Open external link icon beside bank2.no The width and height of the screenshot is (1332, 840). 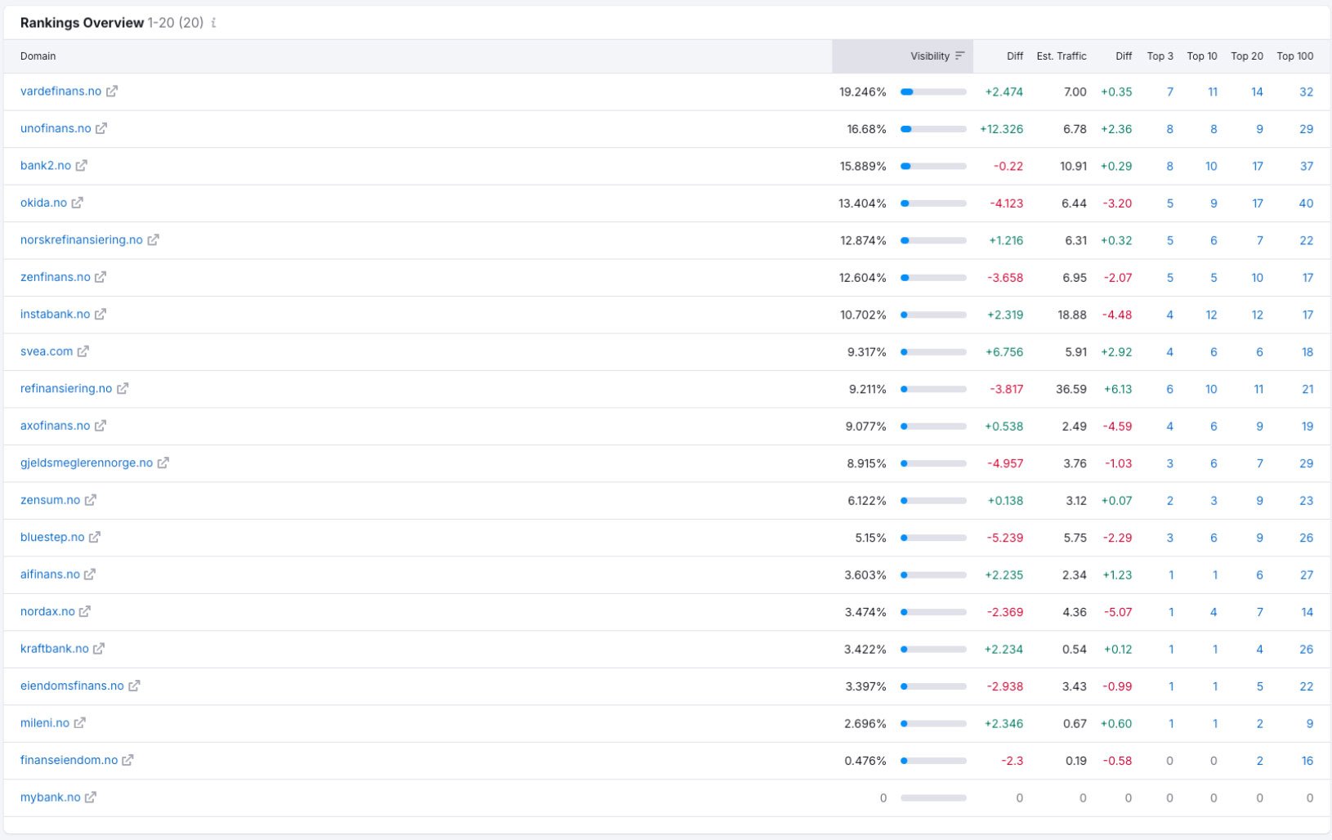(x=82, y=166)
